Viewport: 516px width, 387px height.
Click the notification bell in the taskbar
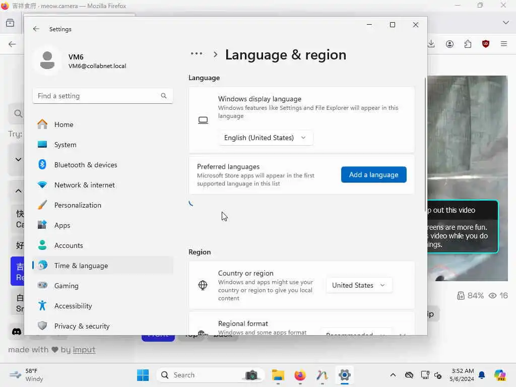coord(482,375)
